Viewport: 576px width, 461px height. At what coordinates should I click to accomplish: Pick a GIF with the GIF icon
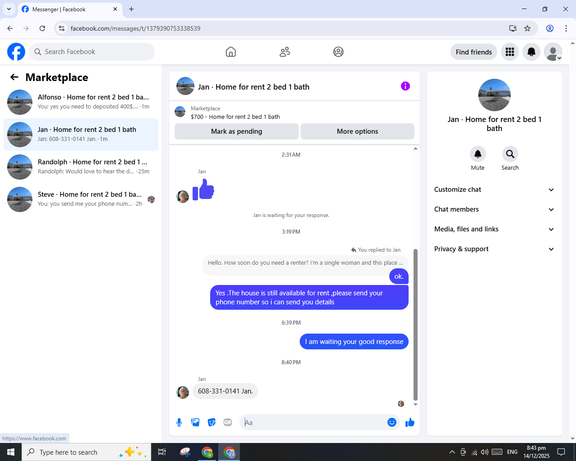228,422
